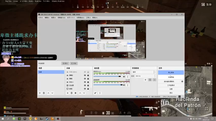The width and height of the screenshot is (216, 121).
Task: Open the 场景集合(S) menu
Action: coord(80,18)
